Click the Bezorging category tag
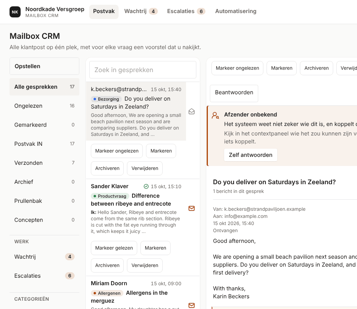This screenshot has height=309, width=357. [106, 99]
